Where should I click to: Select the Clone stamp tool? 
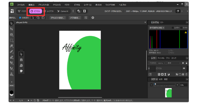12,74
